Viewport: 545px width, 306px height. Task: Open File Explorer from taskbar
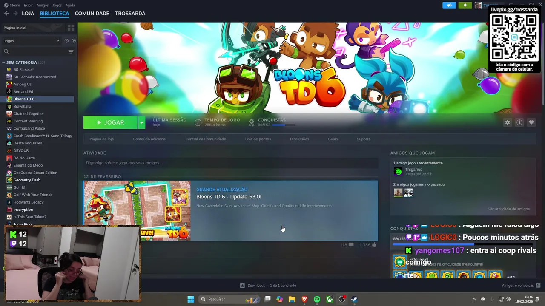(292, 299)
